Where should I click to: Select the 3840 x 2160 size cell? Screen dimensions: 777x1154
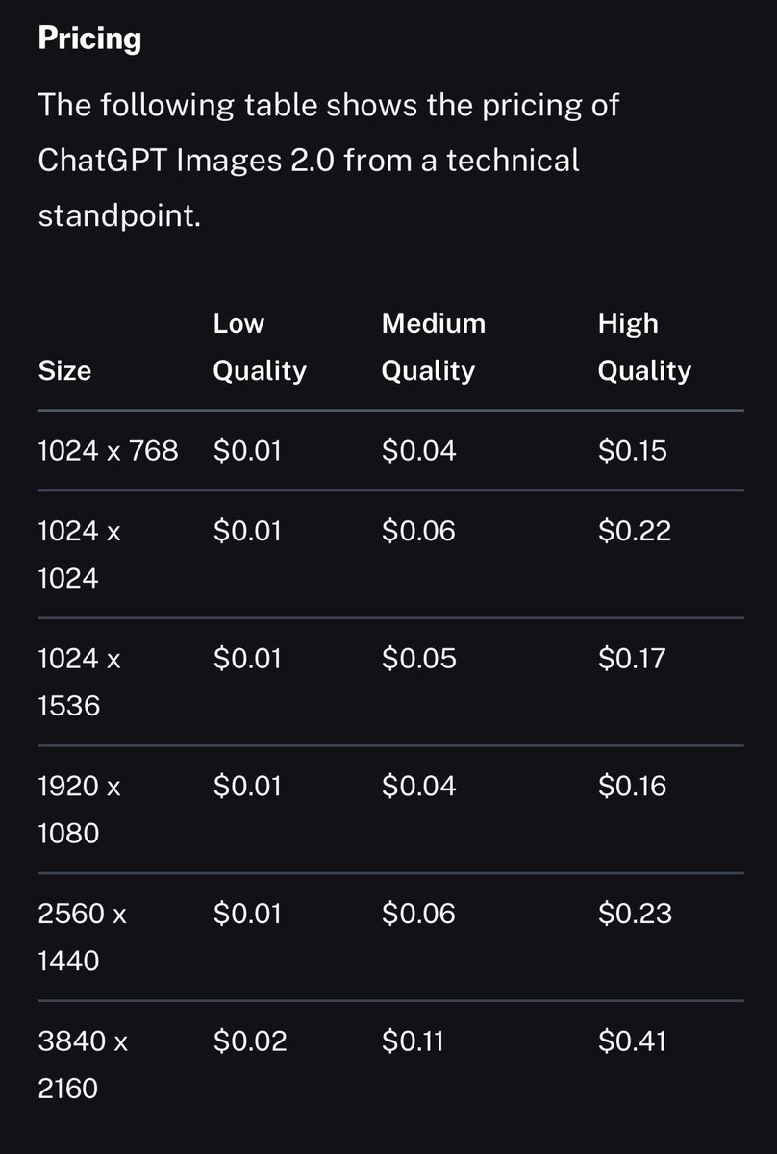pos(82,1065)
